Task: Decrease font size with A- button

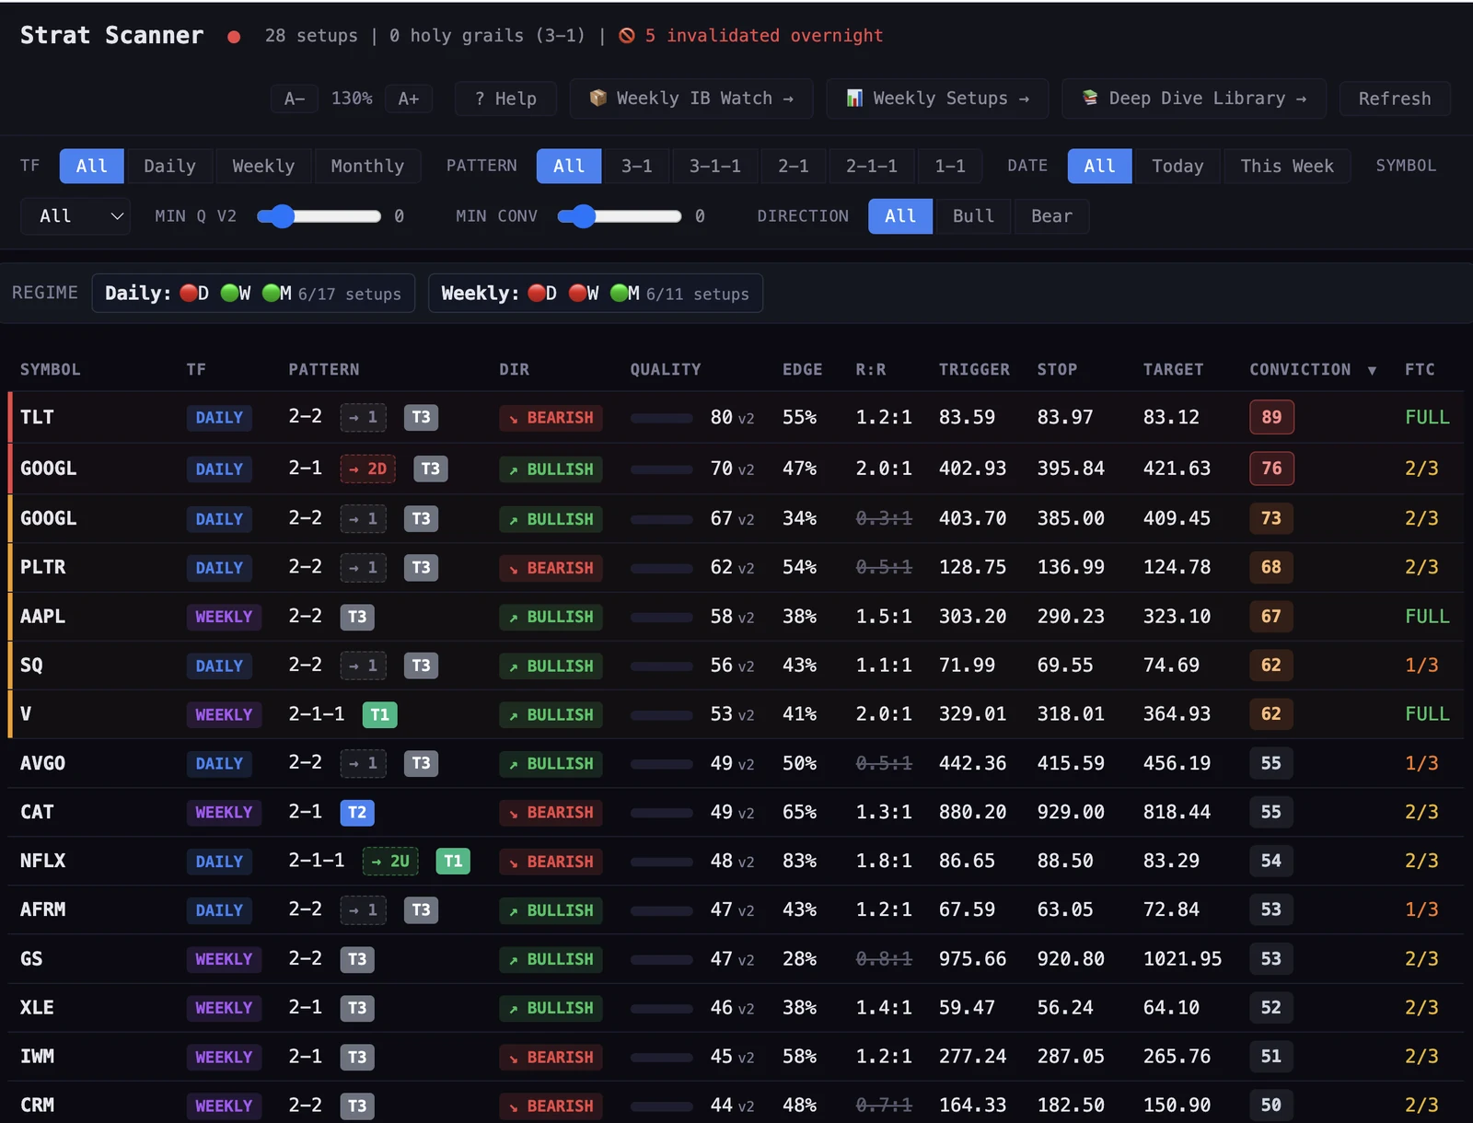Action: pyautogui.click(x=294, y=98)
